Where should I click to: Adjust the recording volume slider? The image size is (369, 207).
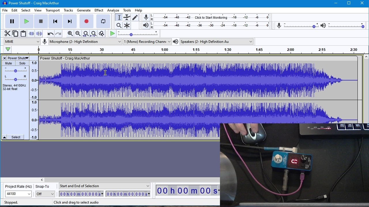[301, 26]
